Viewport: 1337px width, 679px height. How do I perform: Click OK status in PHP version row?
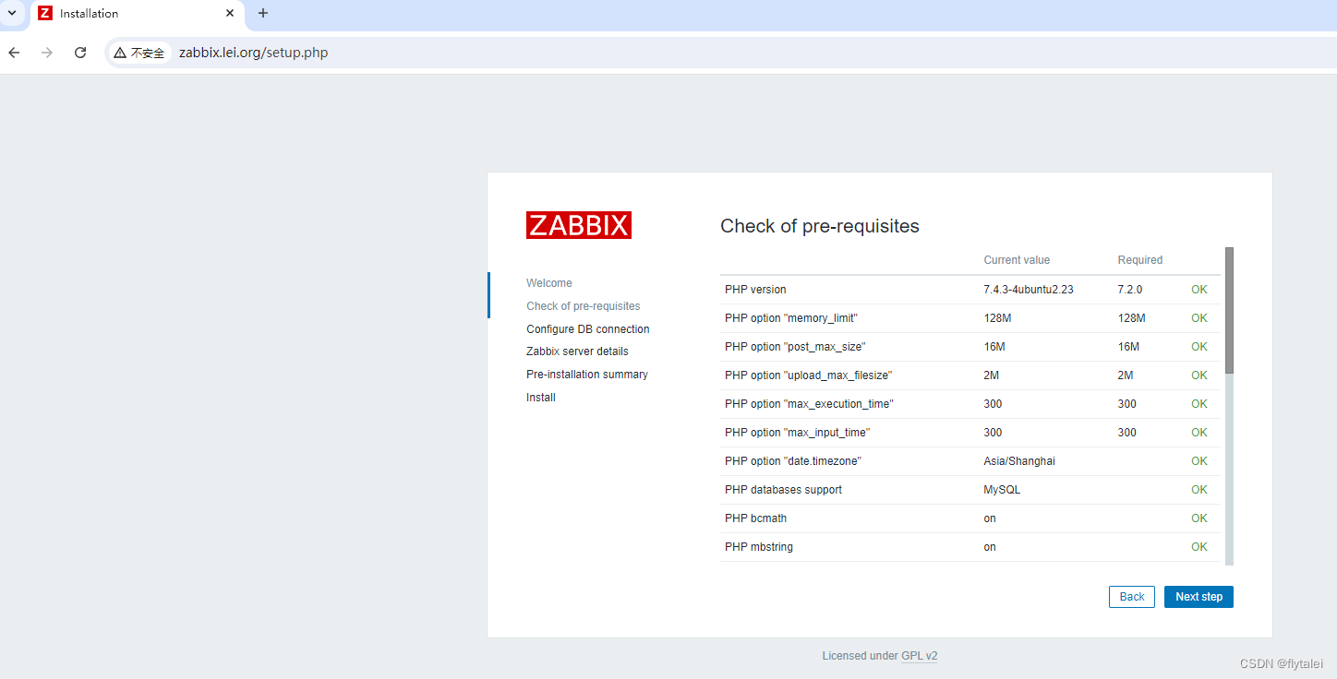point(1199,290)
